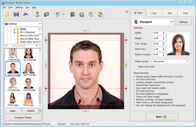The height and width of the screenshot is (127, 196).
Task: Click the green top crop marker arrow
Action: [x=85, y=31]
